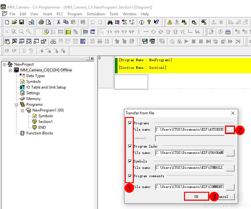
Task: Click the Programs File name path field
Action: [190, 130]
